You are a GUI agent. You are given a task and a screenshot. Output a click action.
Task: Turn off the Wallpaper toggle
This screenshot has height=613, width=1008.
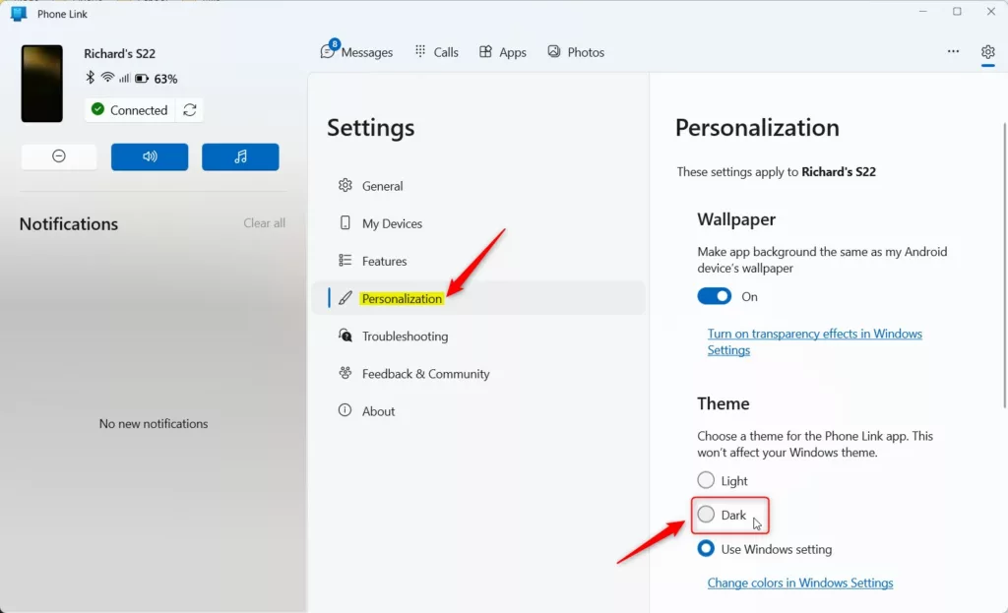pos(714,295)
